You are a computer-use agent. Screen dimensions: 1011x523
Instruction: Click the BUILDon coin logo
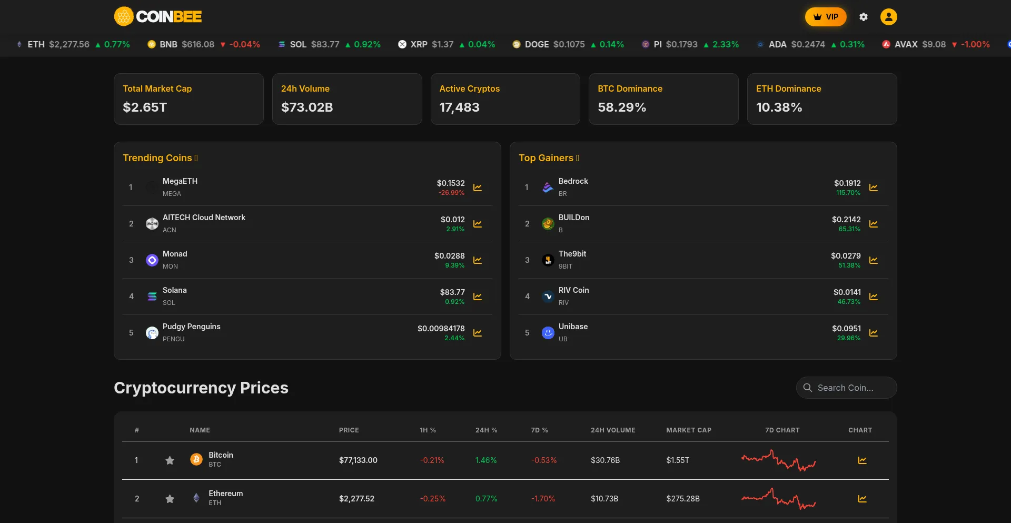[548, 224]
